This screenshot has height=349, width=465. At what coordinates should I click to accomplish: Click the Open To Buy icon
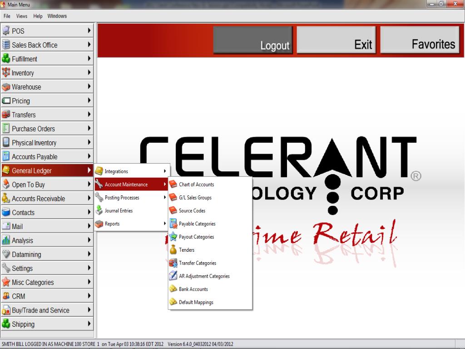(x=6, y=184)
